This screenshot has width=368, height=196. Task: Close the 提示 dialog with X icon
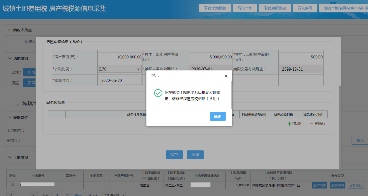tap(226, 76)
